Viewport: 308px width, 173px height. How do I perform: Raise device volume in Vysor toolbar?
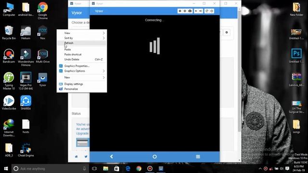pos(201,11)
